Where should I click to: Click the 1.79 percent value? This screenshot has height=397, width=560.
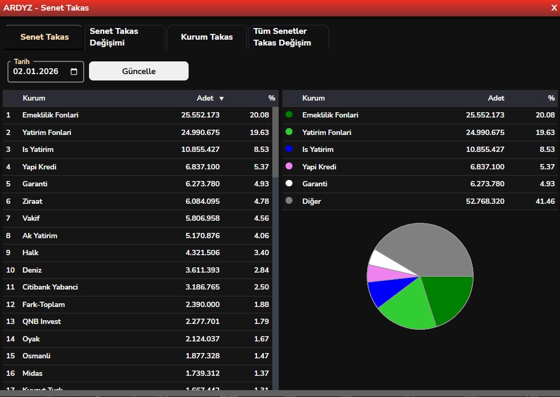click(x=261, y=322)
